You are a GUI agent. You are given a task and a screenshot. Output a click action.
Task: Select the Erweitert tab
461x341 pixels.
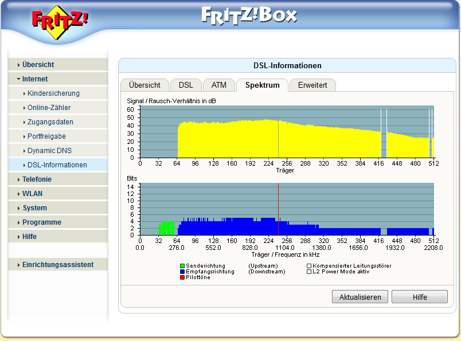pyautogui.click(x=312, y=85)
